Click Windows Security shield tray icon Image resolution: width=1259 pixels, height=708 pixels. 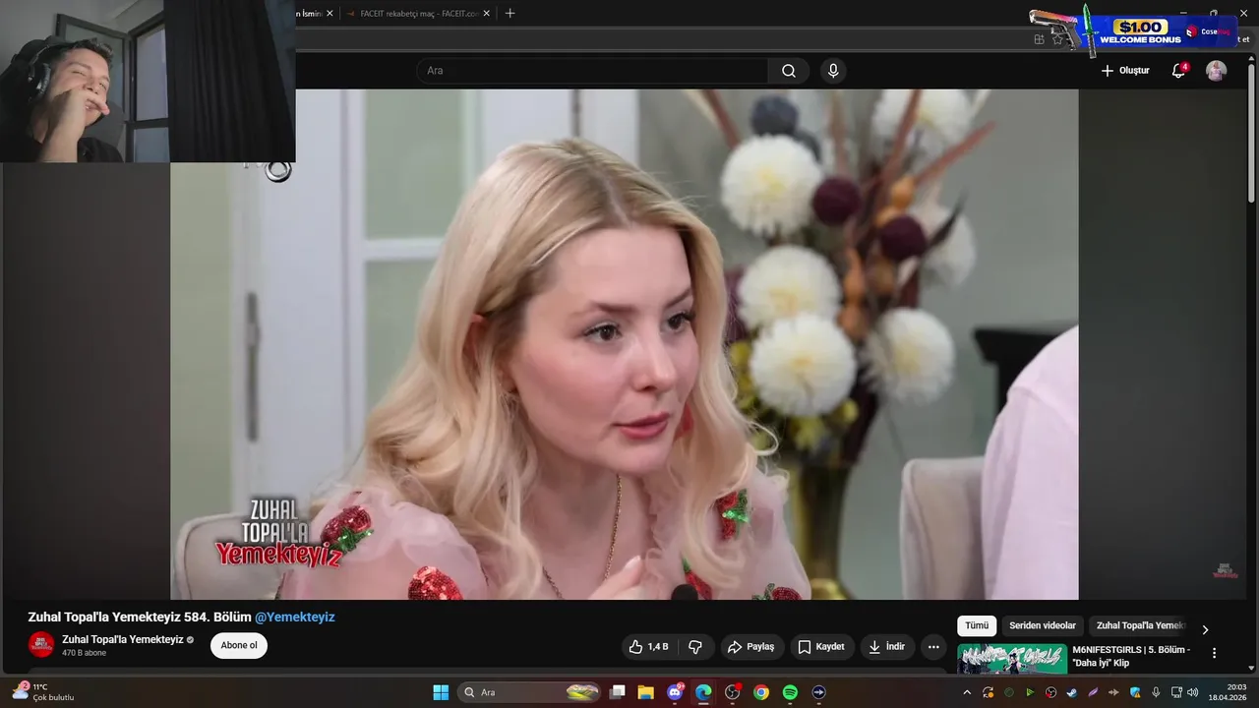tap(1135, 692)
